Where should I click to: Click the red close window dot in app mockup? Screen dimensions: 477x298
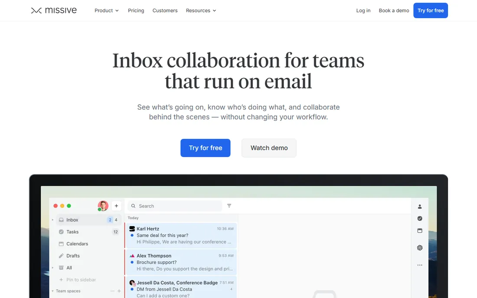coord(56,206)
